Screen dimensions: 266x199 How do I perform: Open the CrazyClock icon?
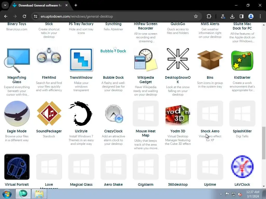(x=114, y=113)
